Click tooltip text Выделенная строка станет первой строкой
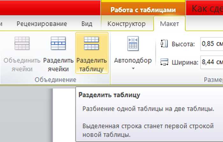This screenshot has width=223, height=142. point(148,126)
